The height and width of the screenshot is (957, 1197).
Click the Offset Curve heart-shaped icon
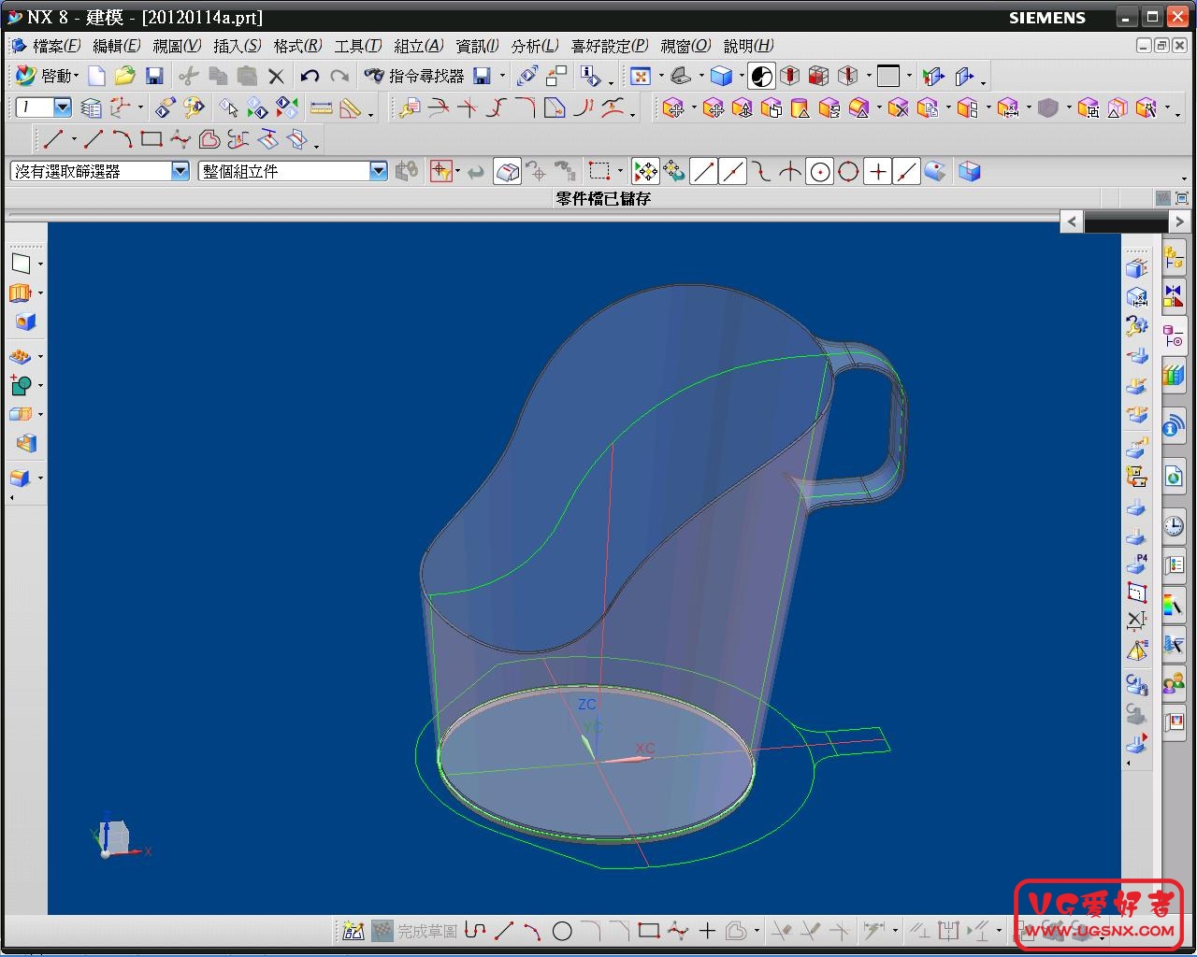[x=209, y=140]
